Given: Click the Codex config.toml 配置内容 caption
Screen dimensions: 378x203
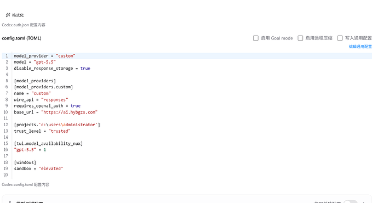Looking at the screenshot, I should tap(25, 185).
